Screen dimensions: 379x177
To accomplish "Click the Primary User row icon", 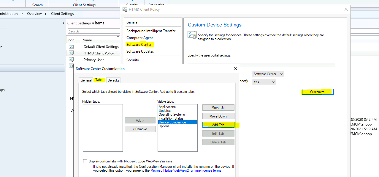I will [x=71, y=59].
